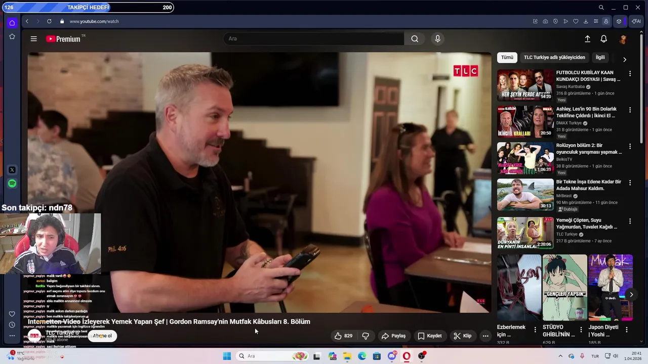Image resolution: width=648 pixels, height=364 pixels.
Task: Open options for 'Ezberlemek için' short
Action: tap(535, 330)
